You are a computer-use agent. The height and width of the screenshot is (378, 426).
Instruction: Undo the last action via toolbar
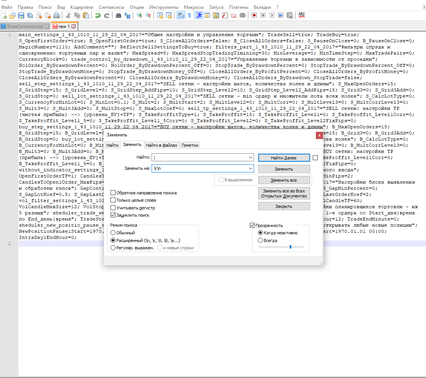pyautogui.click(x=98, y=15)
